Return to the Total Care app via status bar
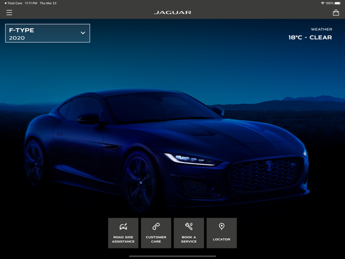 click(13, 3)
